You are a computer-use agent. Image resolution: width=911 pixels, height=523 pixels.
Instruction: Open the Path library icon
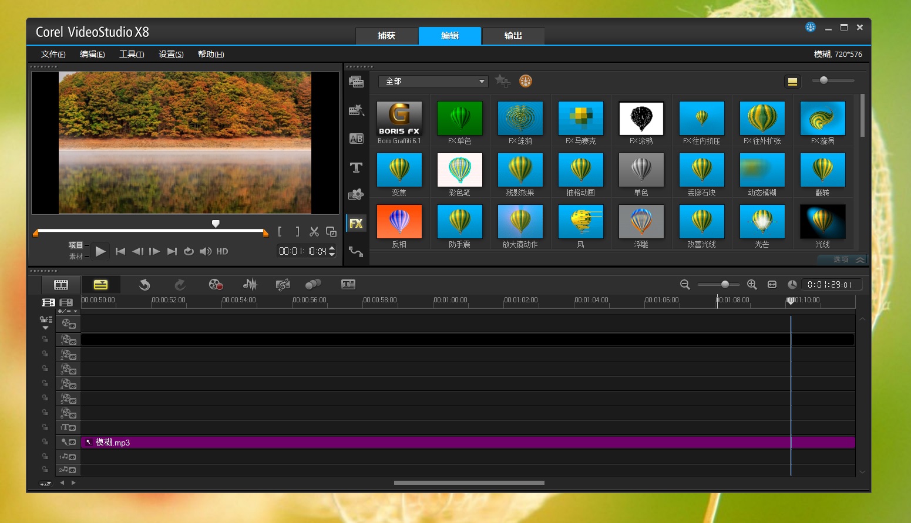[x=356, y=252]
